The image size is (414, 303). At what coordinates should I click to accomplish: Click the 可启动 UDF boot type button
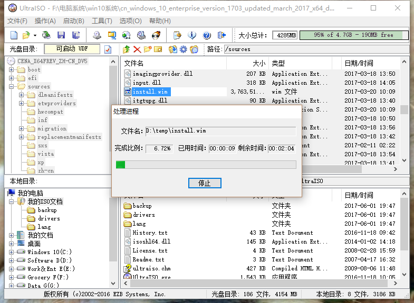click(72, 49)
